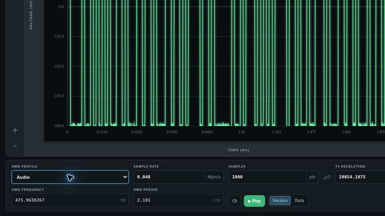Viewport: 385px width, 216px height.
Task: Click the AWG FREQUENCY heading label
Action: 28,190
